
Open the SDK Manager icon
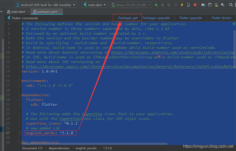223,5
